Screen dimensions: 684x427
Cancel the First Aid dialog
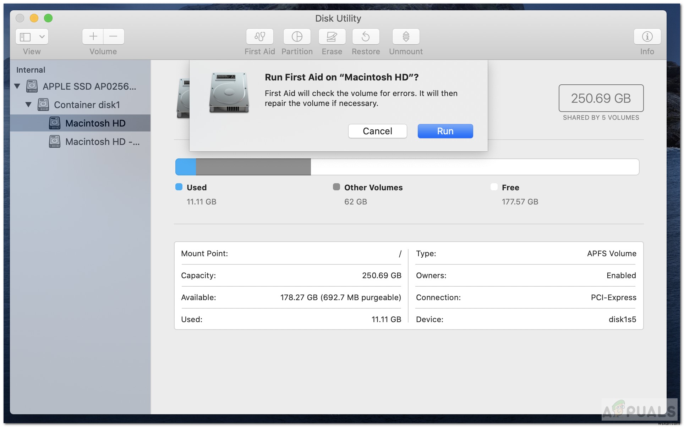tap(377, 131)
